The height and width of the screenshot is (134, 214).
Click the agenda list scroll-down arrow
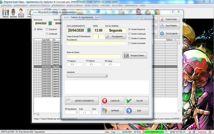pos(179,111)
